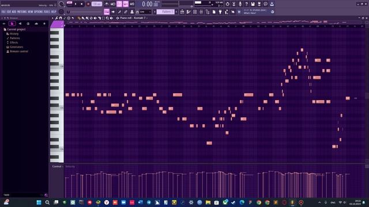The width and height of the screenshot is (369, 207).
Task: Open the FILE menu
Action: pos(3,11)
